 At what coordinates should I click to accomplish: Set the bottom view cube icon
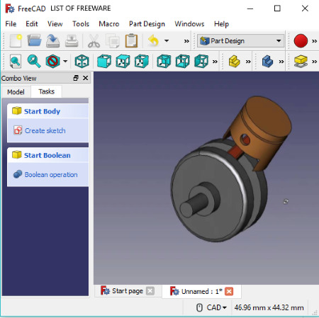(x=182, y=62)
